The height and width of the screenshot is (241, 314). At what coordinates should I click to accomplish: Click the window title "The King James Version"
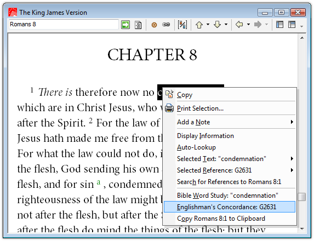tap(53, 13)
